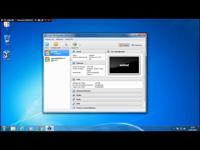Open the Lixeira recycle bin icon
Image resolution: width=200 pixels, height=150 pixels.
tap(7, 40)
